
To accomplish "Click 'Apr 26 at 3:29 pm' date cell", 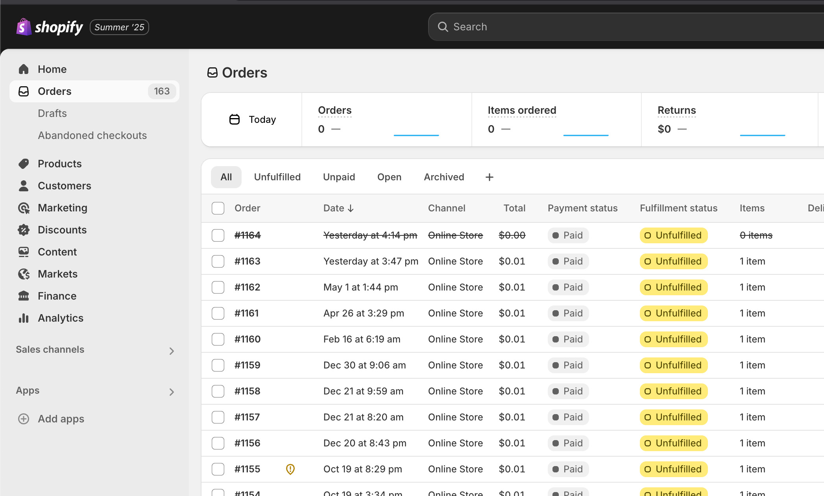I will point(364,313).
